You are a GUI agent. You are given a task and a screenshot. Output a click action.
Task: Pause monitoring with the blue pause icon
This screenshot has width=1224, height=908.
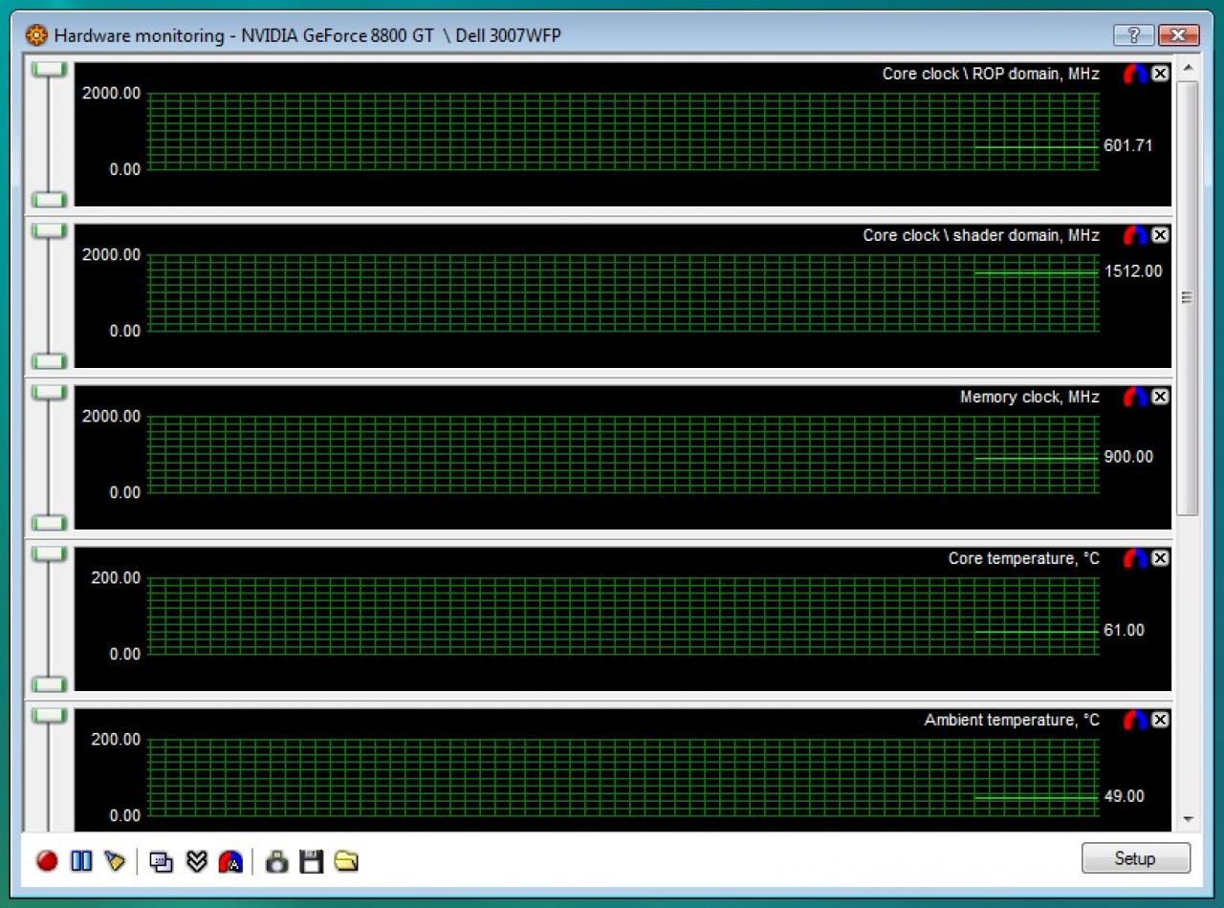pos(81,861)
